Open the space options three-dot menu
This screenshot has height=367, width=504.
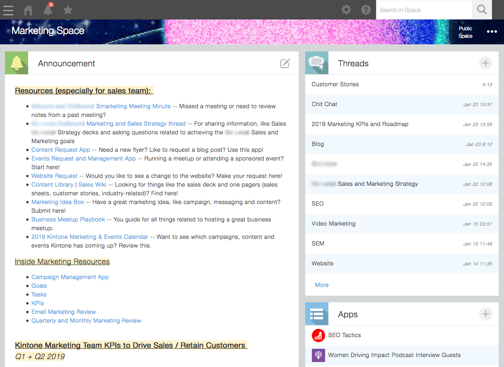point(492,32)
